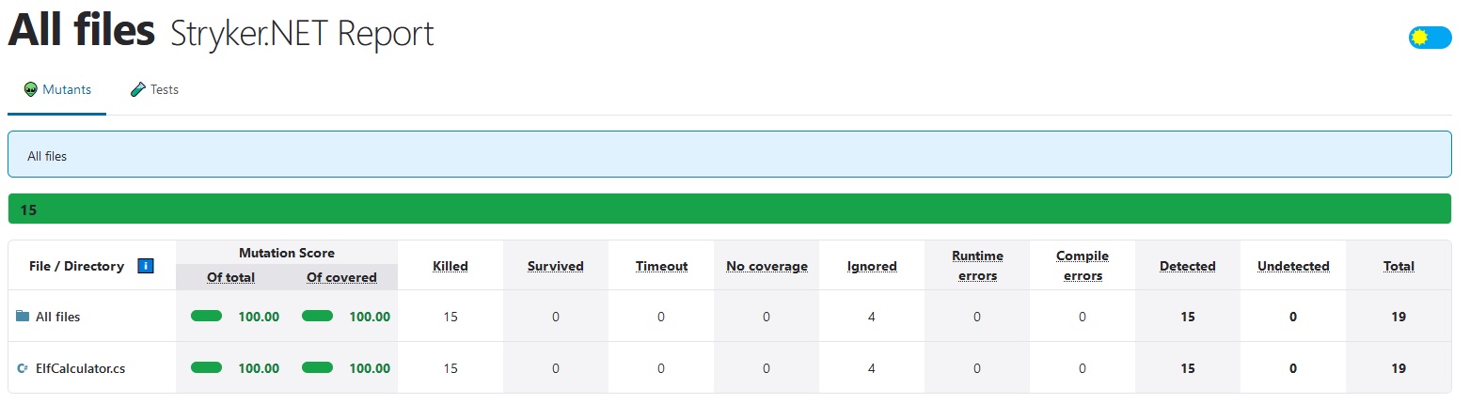
Task: Click ElfCalculator.cs Of covered score progress bar
Action: point(318,368)
